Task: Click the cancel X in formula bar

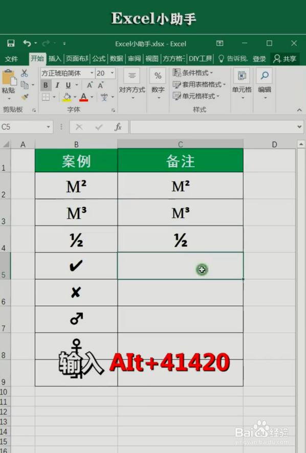Action: [x=79, y=127]
